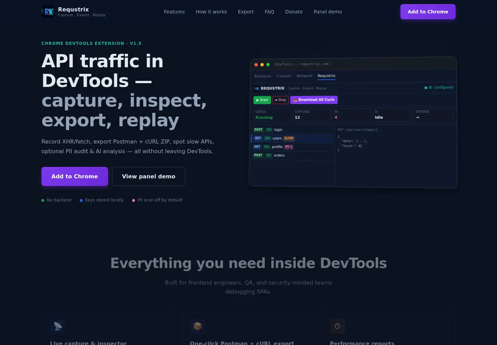Go to How it works section

tap(211, 12)
